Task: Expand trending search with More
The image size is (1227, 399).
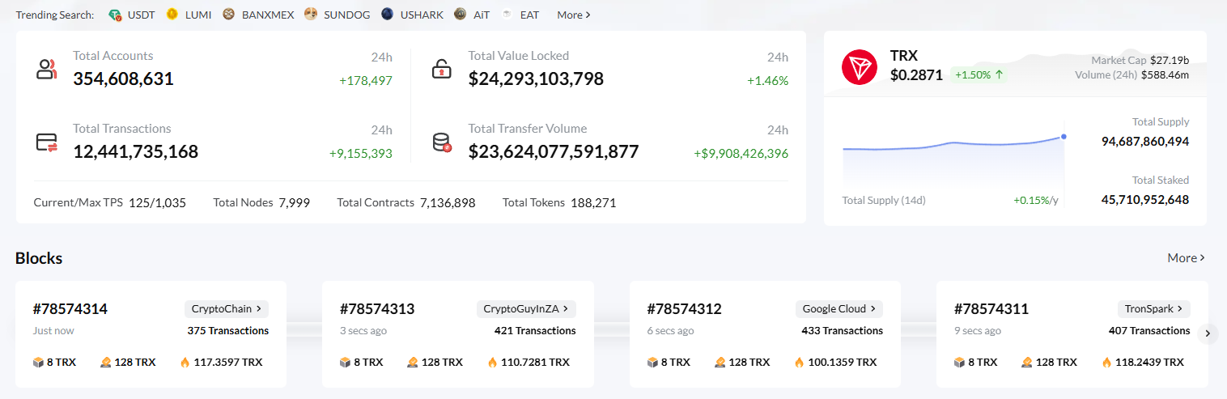Action: point(574,15)
